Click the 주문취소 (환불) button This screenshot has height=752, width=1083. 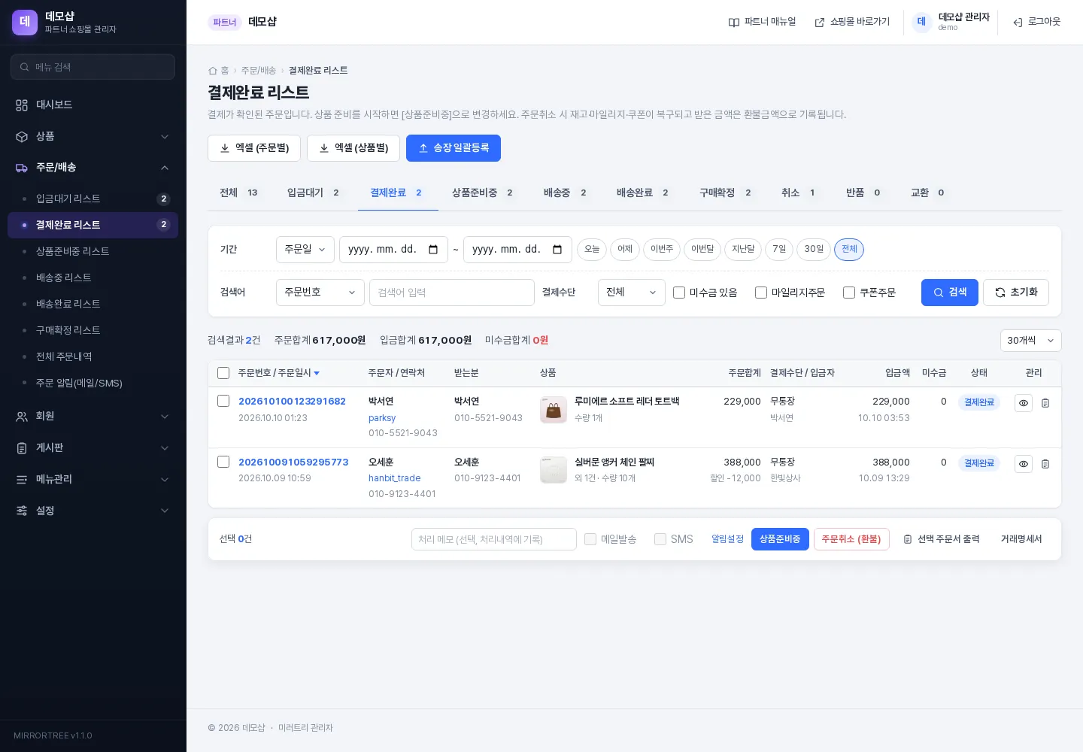tap(851, 539)
